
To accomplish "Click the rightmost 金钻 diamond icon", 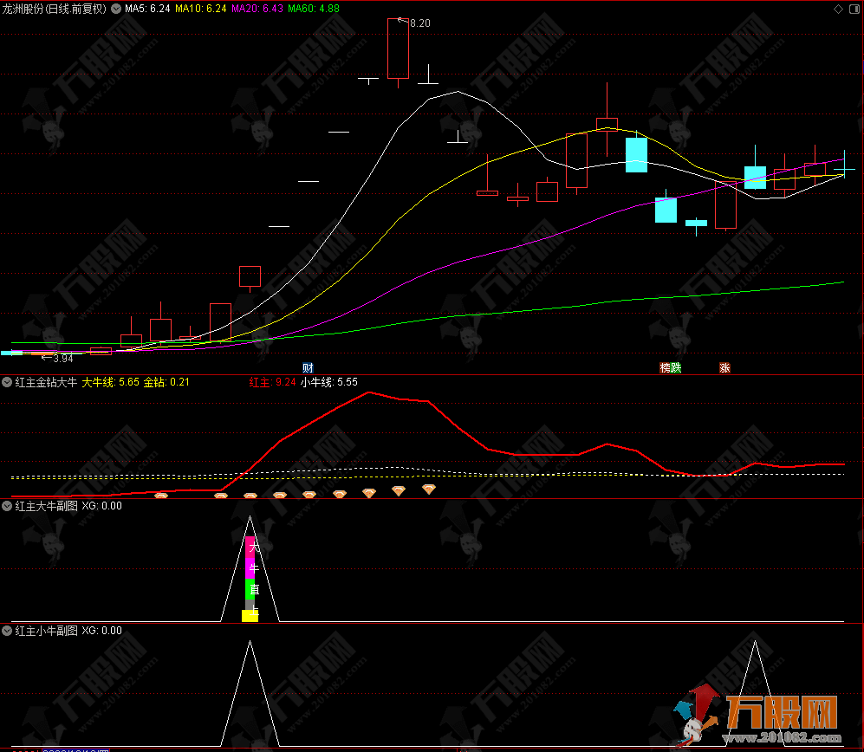I will tap(429, 489).
